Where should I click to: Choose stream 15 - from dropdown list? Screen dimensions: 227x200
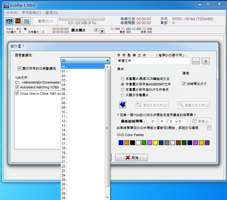(x=83, y=135)
